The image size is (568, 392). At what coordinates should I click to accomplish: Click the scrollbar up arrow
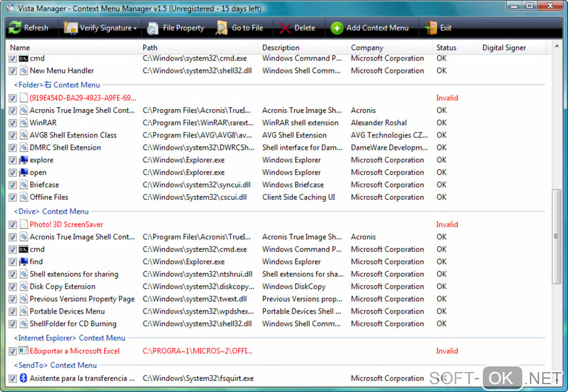(x=556, y=46)
